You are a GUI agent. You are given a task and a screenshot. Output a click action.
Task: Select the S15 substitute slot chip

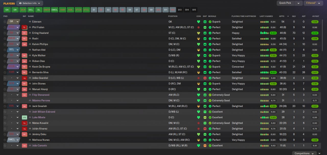pos(194,10)
